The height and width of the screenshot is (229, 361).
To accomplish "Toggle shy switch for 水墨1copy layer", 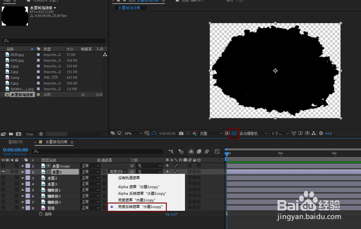I will pos(167,166).
